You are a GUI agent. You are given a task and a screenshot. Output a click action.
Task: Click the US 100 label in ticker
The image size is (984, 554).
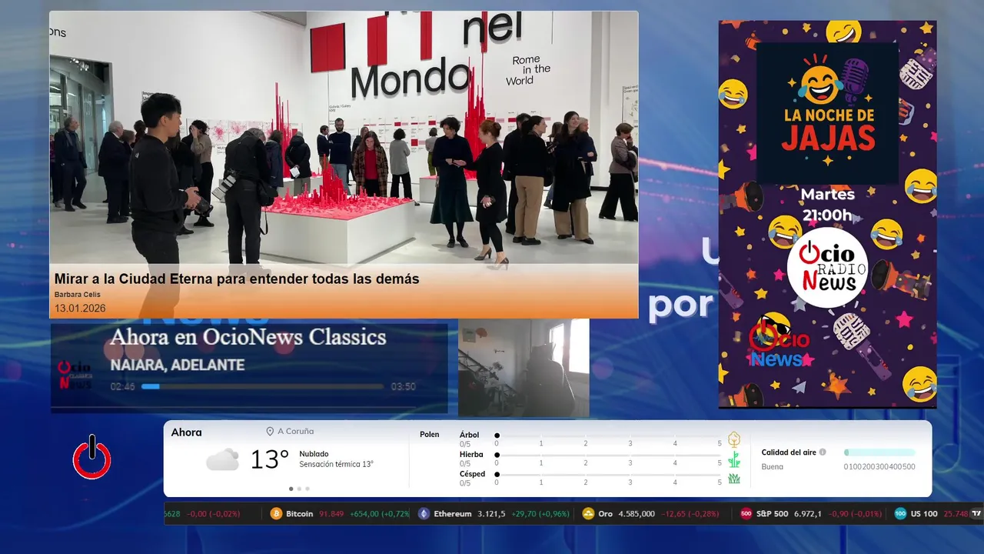924,513
